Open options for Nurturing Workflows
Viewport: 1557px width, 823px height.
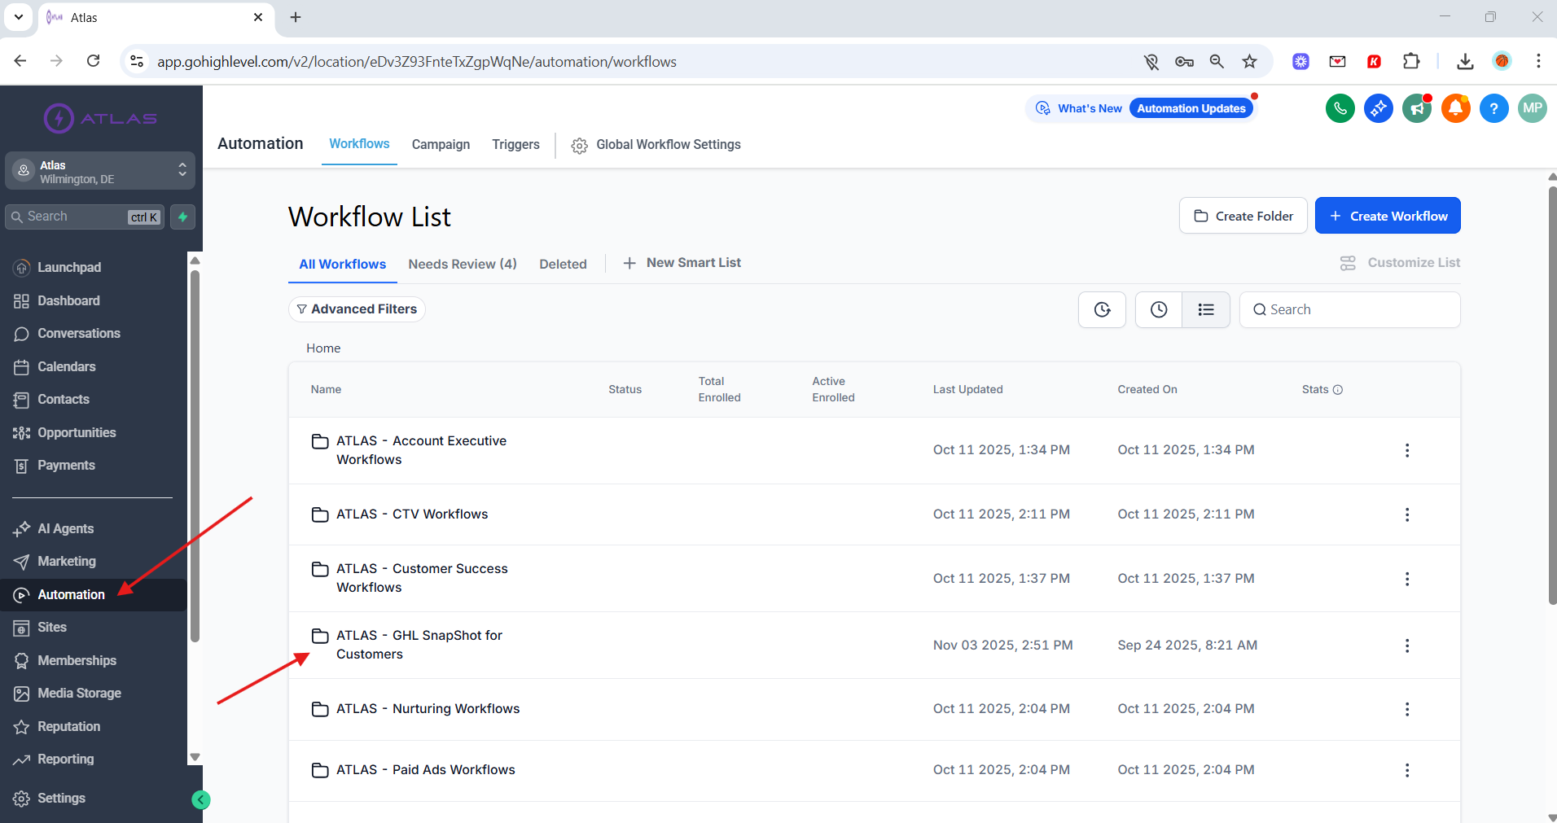1406,709
